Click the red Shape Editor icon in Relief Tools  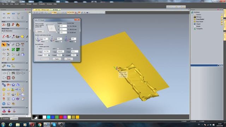[x=8, y=85]
